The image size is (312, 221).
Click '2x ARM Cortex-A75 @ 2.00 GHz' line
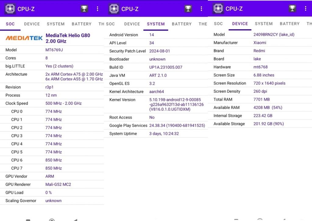pos(74,74)
